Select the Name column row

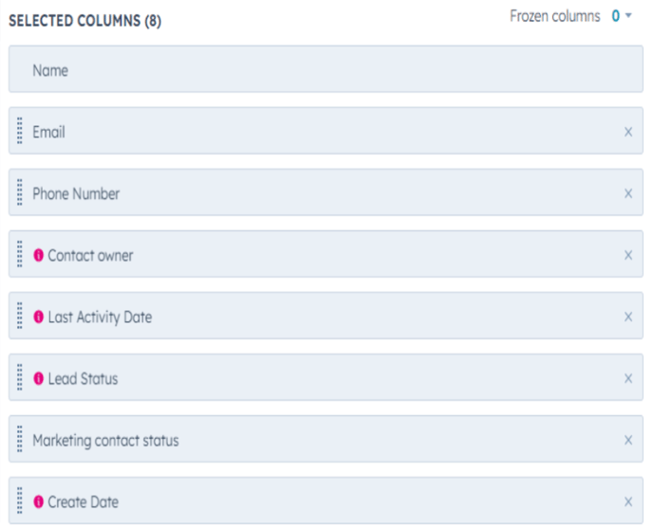[326, 70]
